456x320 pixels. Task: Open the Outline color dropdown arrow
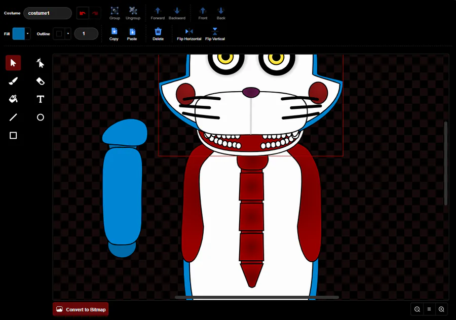click(x=68, y=34)
